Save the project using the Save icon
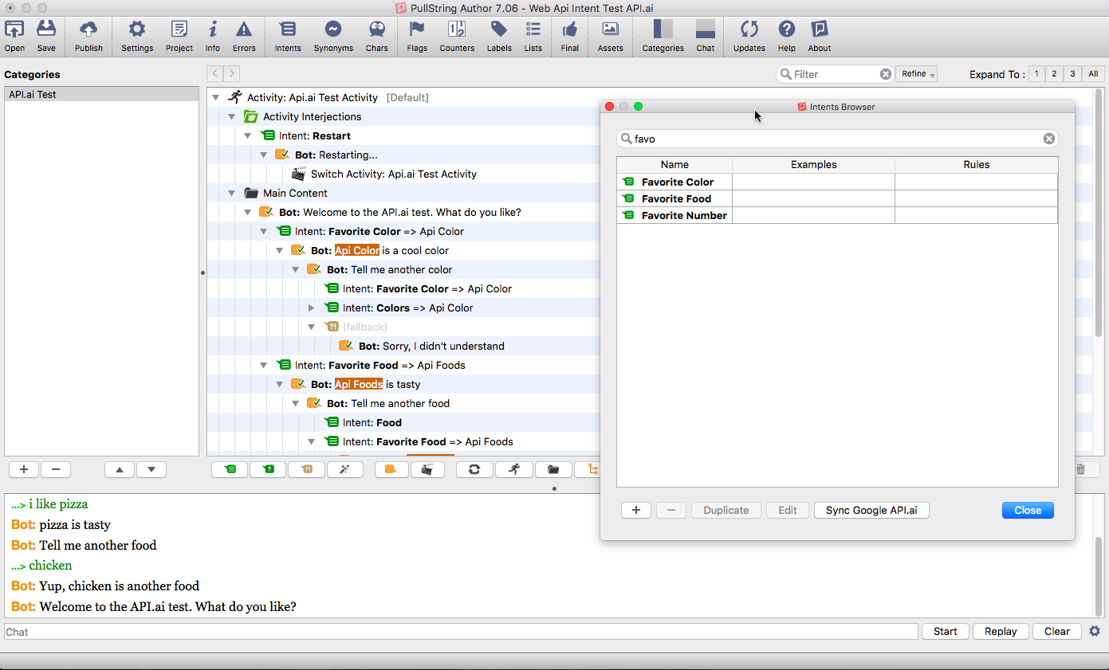This screenshot has width=1109, height=670. [x=46, y=35]
